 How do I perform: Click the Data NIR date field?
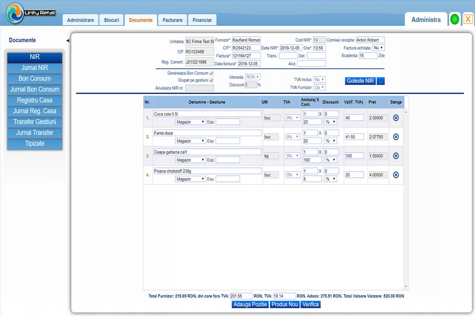(291, 48)
